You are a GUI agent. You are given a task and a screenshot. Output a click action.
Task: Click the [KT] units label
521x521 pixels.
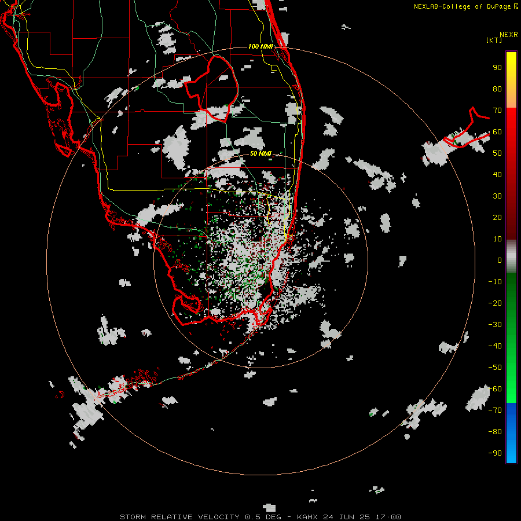494,40
